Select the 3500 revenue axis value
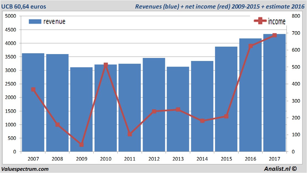 pos(11,57)
